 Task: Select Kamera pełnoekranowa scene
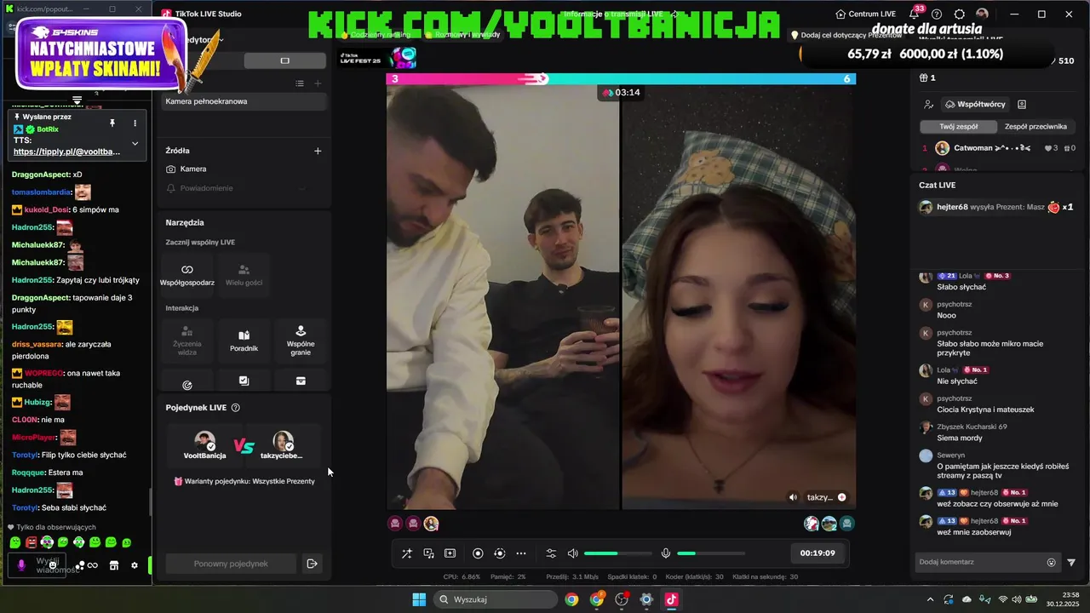point(244,101)
